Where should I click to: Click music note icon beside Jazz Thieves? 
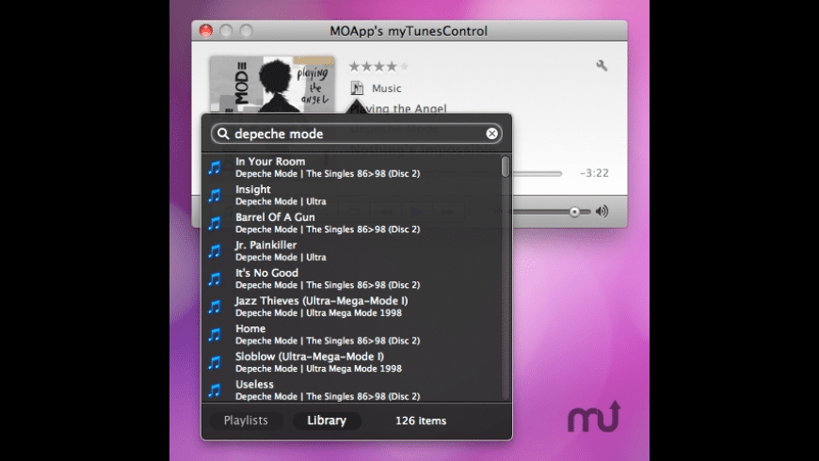tap(215, 307)
